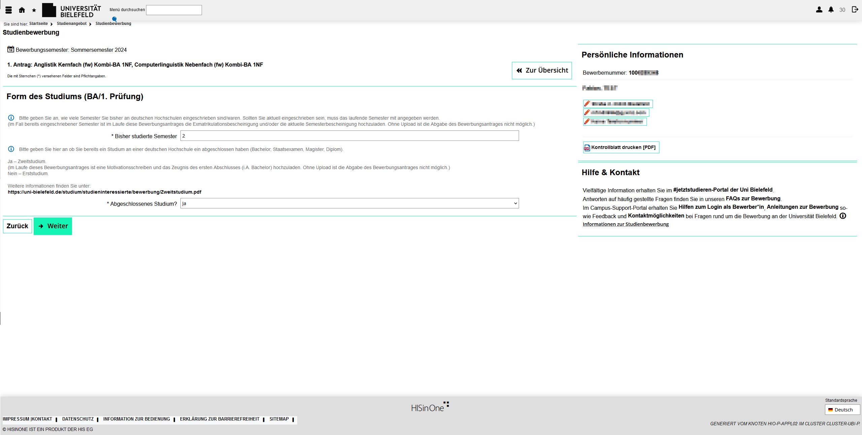The image size is (862, 435).
Task: Open the Abgeschlossenes Studium dropdown
Action: pos(350,203)
